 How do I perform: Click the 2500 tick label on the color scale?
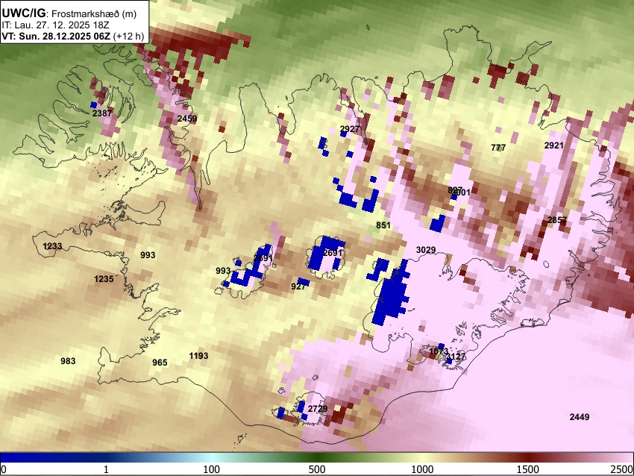pos(622,469)
